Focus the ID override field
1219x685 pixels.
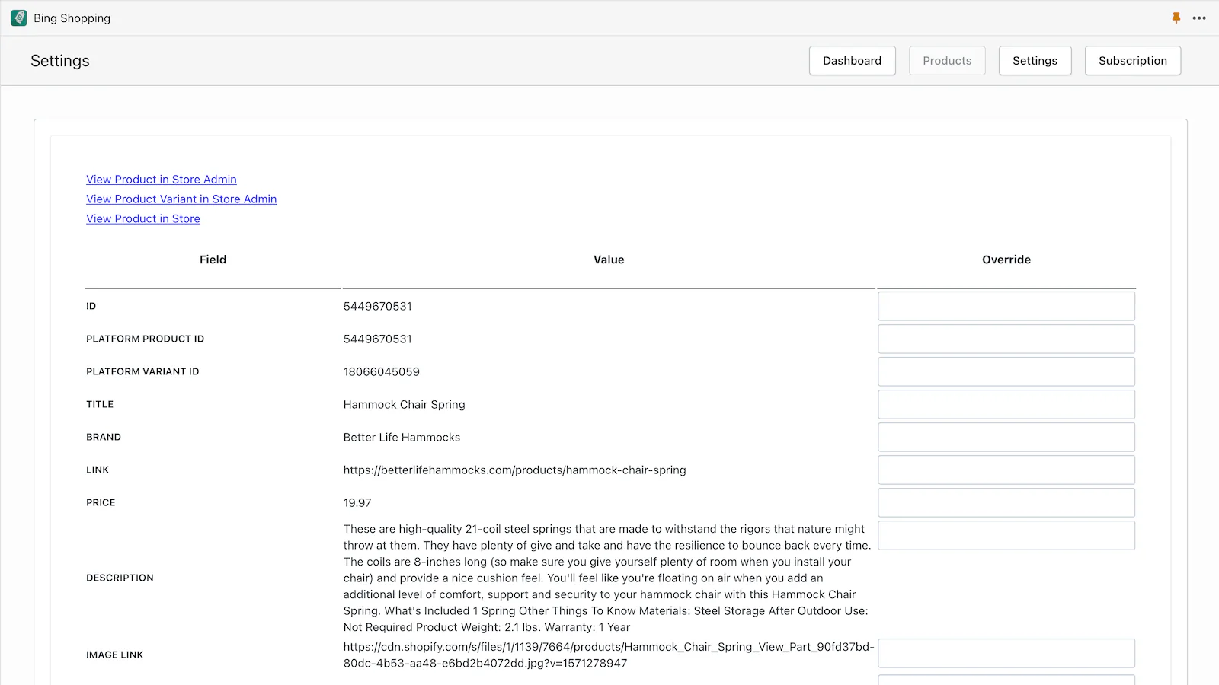pyautogui.click(x=1006, y=306)
